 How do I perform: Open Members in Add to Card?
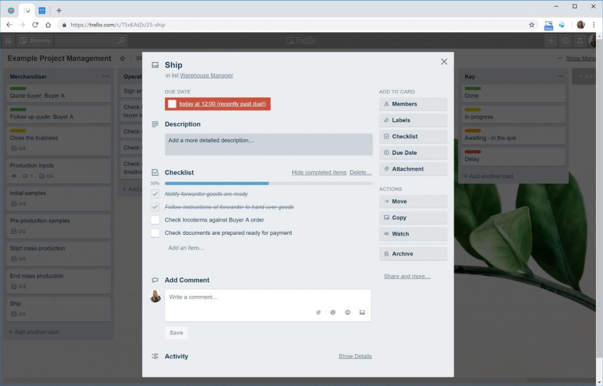tap(413, 104)
